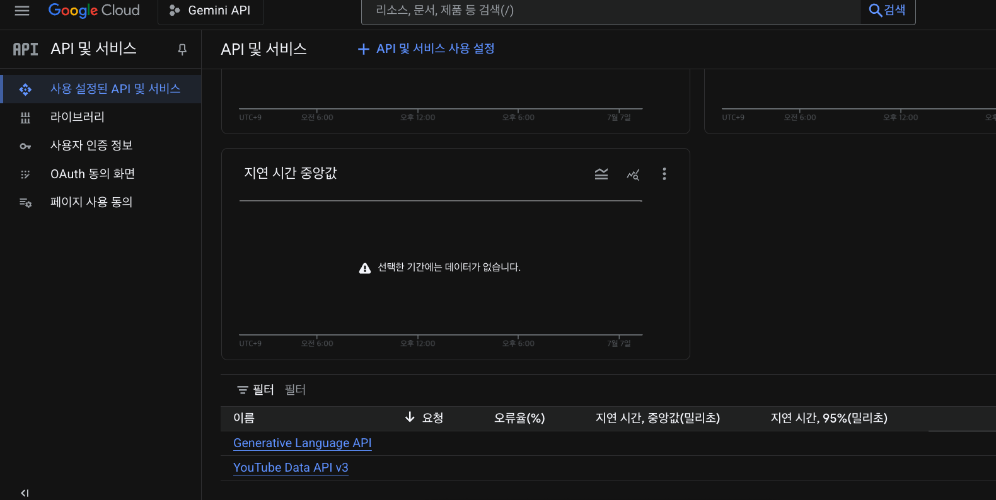Pin the API and services panel
The width and height of the screenshot is (996, 500).
coord(182,49)
